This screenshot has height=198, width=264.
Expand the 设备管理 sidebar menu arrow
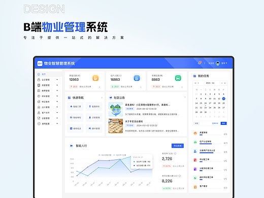(57, 118)
